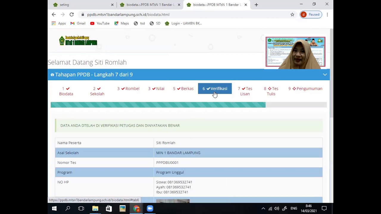Go to step 7 Tes Lisan
381x214 pixels.
pyautogui.click(x=245, y=91)
